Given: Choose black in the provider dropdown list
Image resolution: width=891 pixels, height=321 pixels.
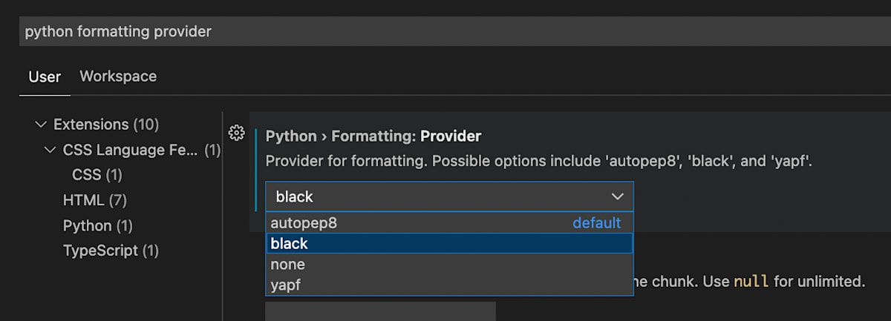Looking at the screenshot, I should point(449,243).
